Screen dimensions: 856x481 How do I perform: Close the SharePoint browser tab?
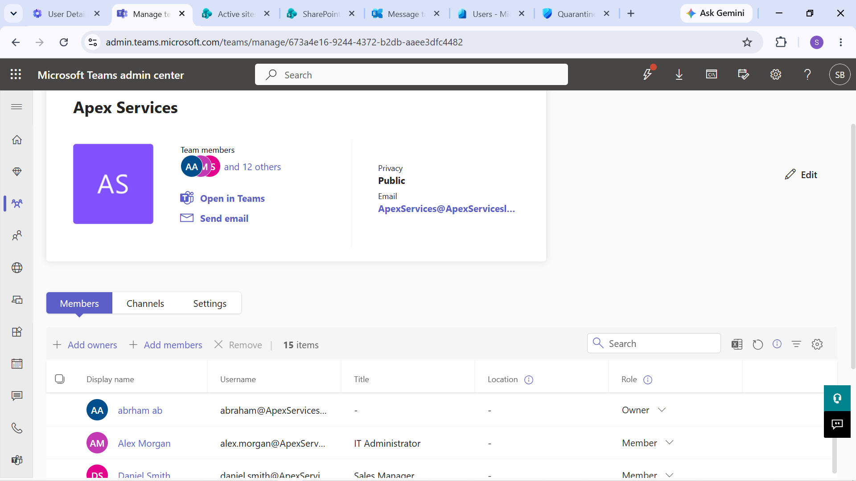click(352, 14)
